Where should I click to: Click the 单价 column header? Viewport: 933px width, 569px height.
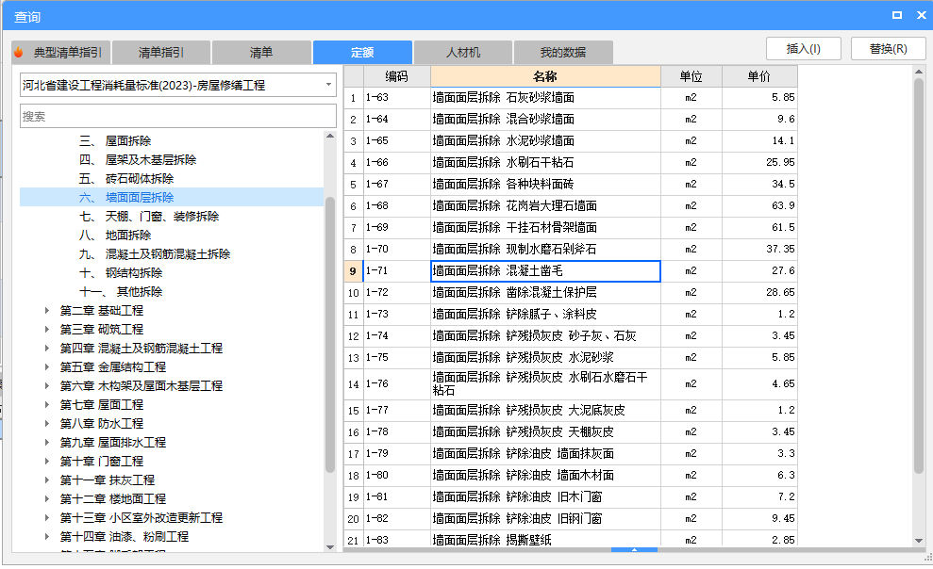click(x=759, y=76)
